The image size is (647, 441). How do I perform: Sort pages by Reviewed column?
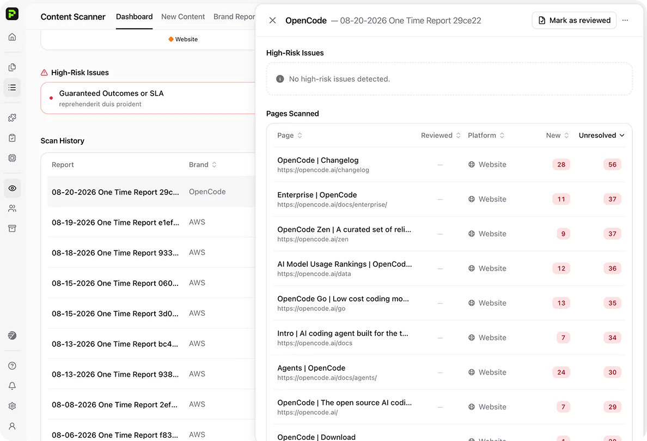pyautogui.click(x=441, y=136)
